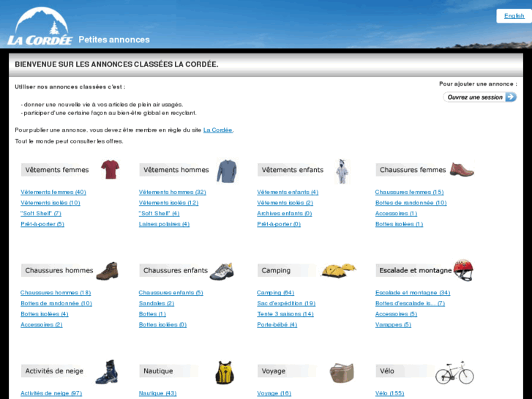Switch language to English
The width and height of the screenshot is (532, 399).
pyautogui.click(x=514, y=16)
